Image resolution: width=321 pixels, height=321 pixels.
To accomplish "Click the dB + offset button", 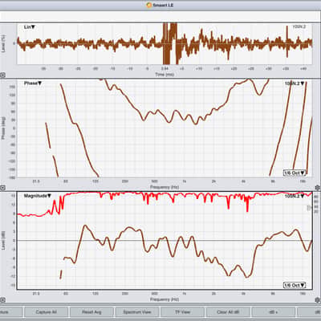I will (274, 312).
